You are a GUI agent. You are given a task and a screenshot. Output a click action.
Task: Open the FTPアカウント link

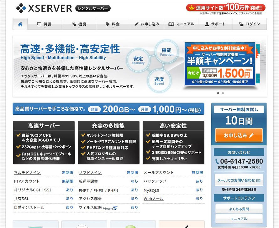[x=27, y=181]
